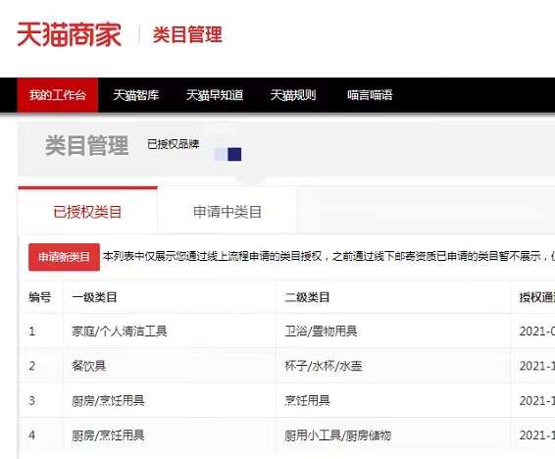Select cell 杯子/水杯/水壶
The image size is (555, 459).
click(324, 366)
